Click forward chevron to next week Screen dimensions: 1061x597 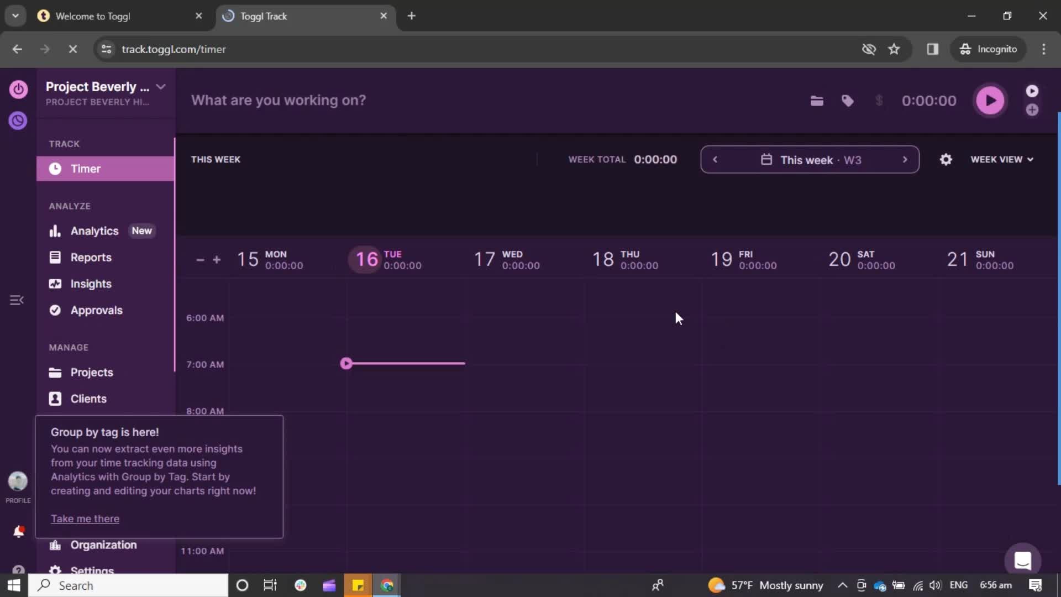[x=905, y=160]
